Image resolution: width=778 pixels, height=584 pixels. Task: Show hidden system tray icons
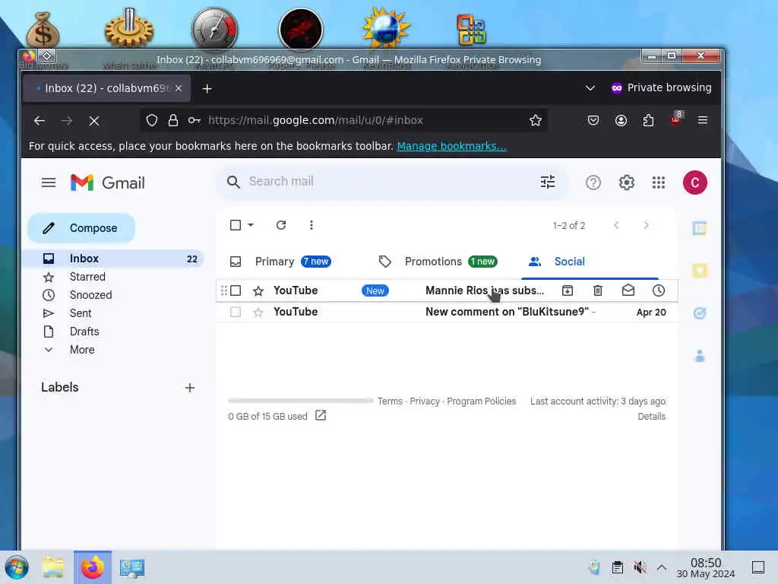662,567
